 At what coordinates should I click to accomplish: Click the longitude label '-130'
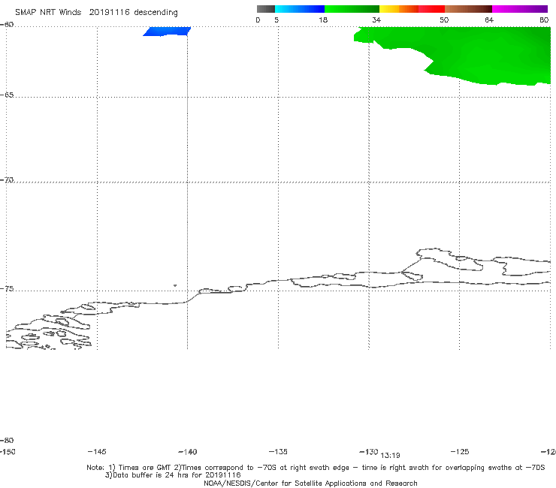(x=369, y=451)
